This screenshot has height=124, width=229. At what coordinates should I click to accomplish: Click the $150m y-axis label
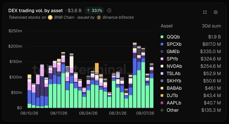coord(16,61)
